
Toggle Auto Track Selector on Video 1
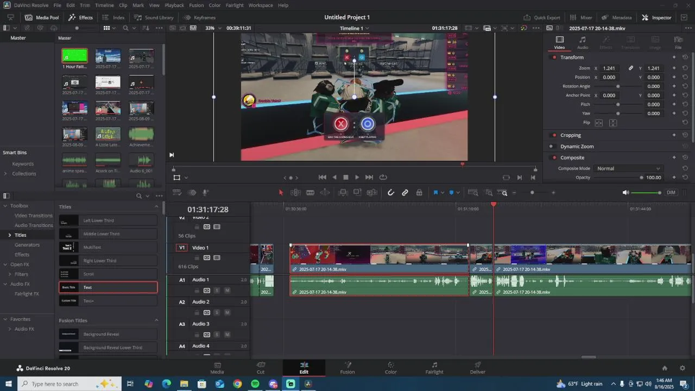point(207,258)
